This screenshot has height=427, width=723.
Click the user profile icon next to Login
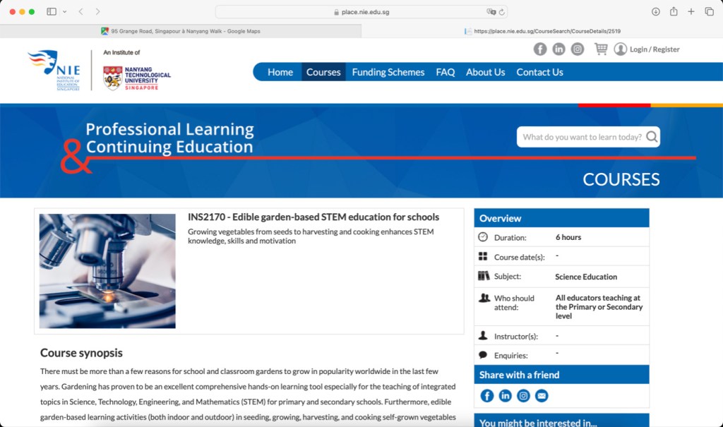click(x=621, y=49)
